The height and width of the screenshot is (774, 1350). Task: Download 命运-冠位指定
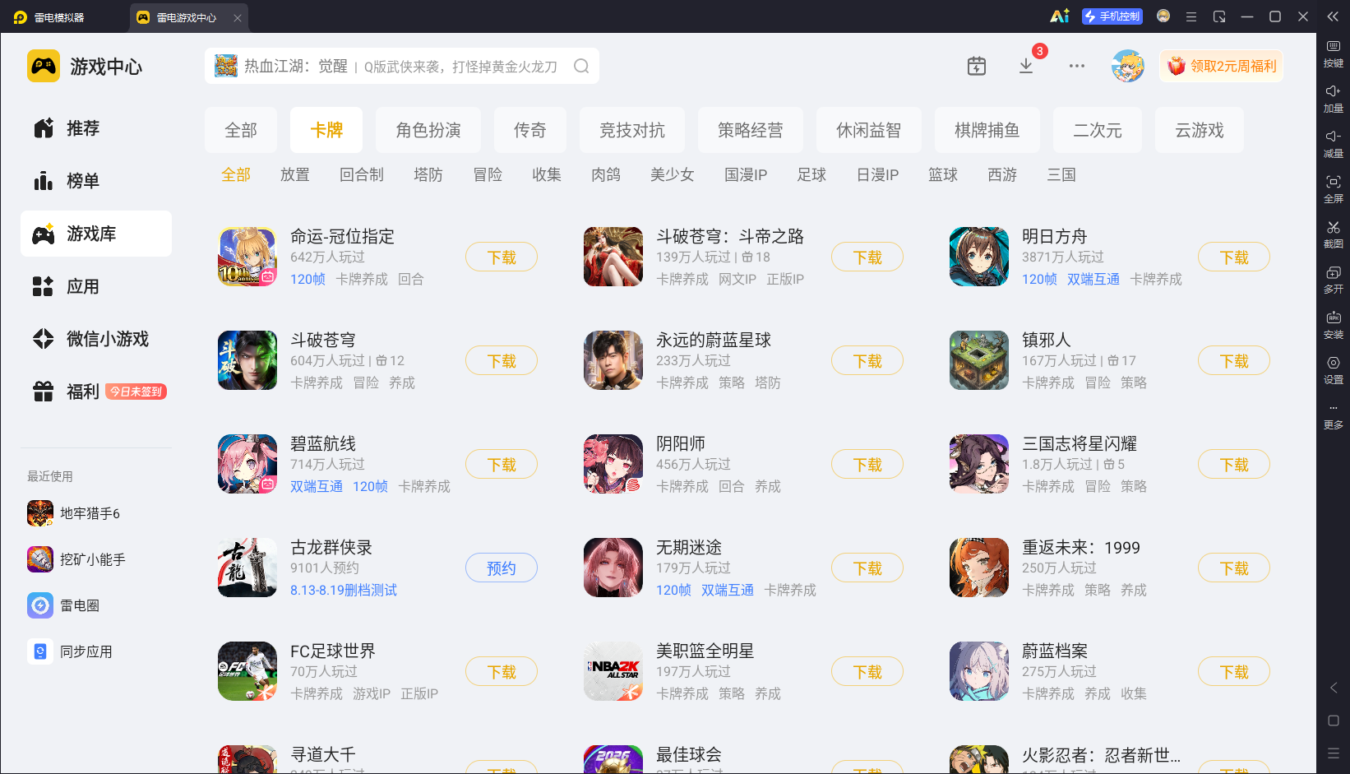pos(502,257)
